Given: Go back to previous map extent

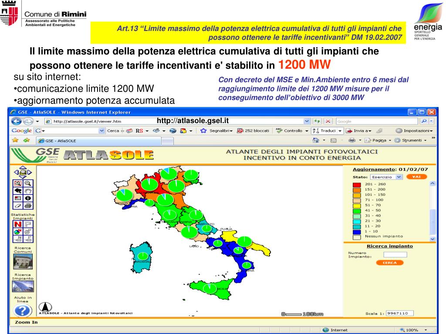Looking at the screenshot, I should click(x=17, y=191).
